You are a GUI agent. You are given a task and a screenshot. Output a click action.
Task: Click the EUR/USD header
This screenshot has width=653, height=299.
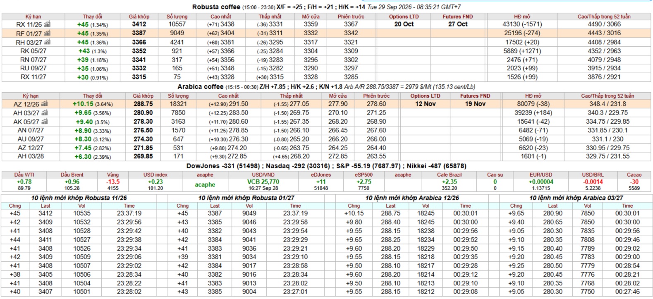coord(541,175)
